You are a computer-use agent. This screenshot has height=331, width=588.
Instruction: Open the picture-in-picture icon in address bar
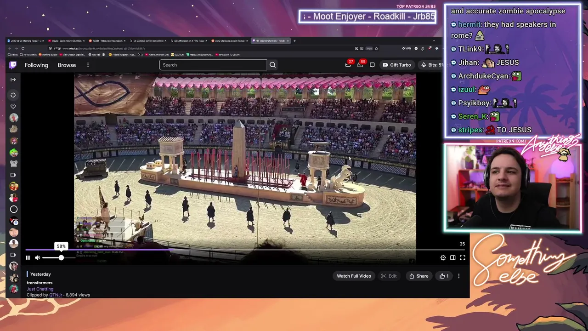coord(356,48)
